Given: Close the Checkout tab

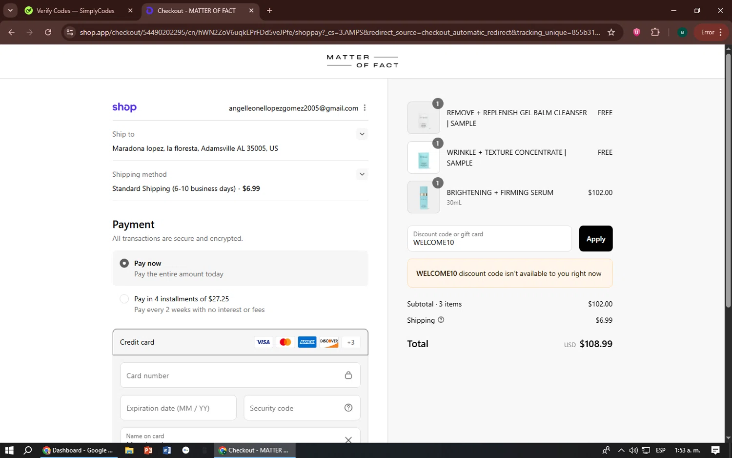Looking at the screenshot, I should point(251,10).
